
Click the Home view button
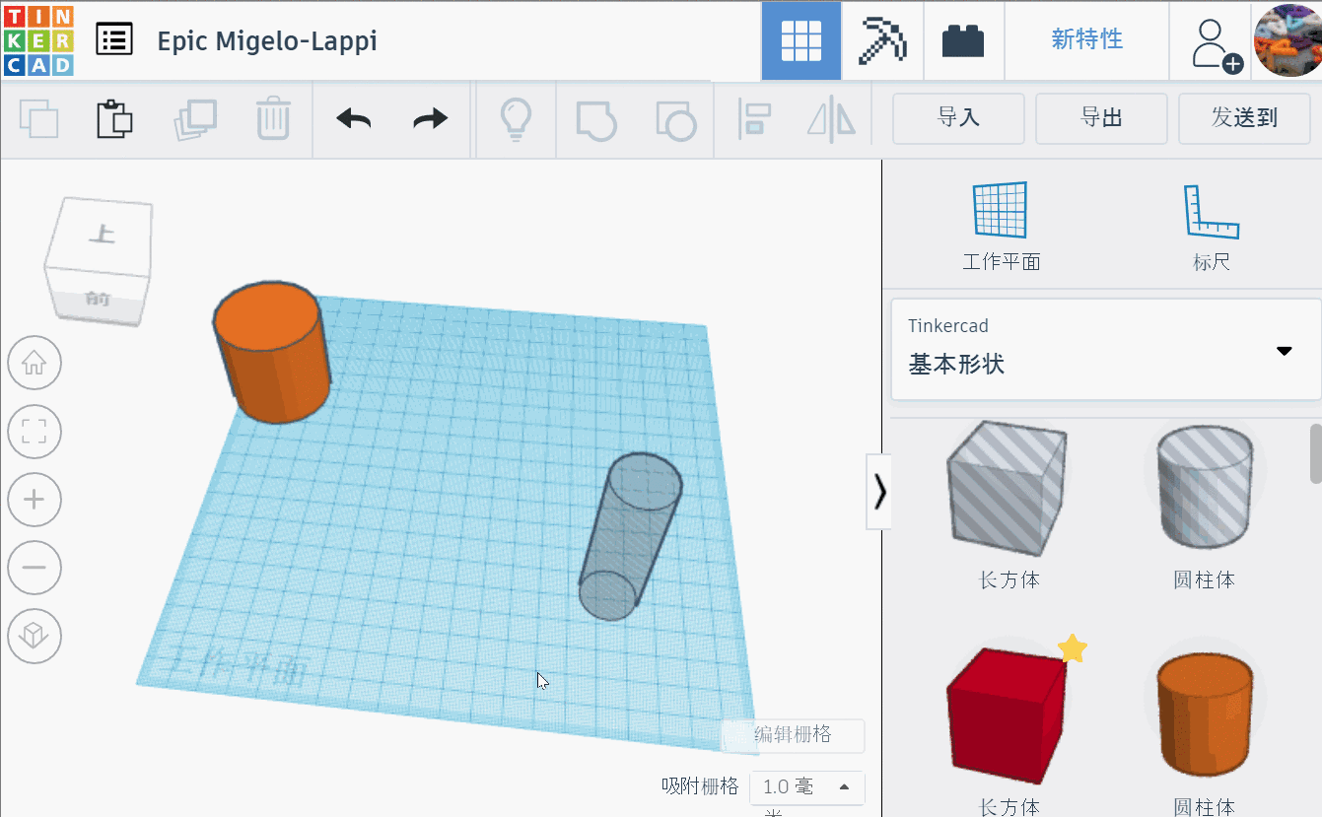(x=35, y=363)
